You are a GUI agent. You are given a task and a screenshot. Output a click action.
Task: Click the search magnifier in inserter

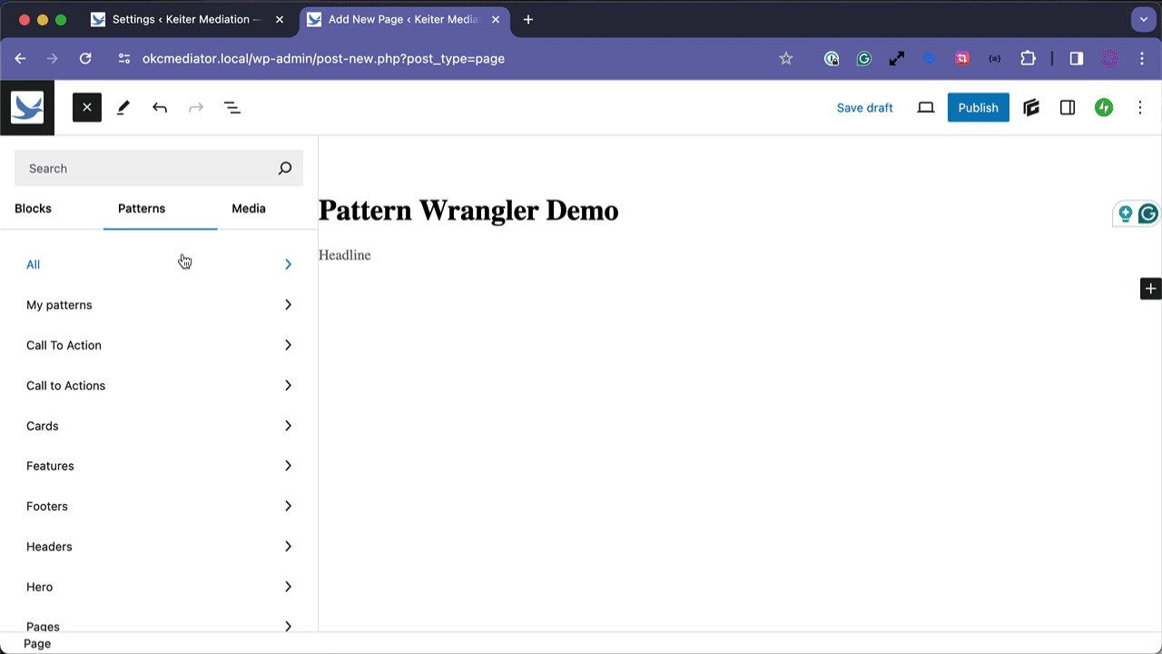click(x=285, y=168)
